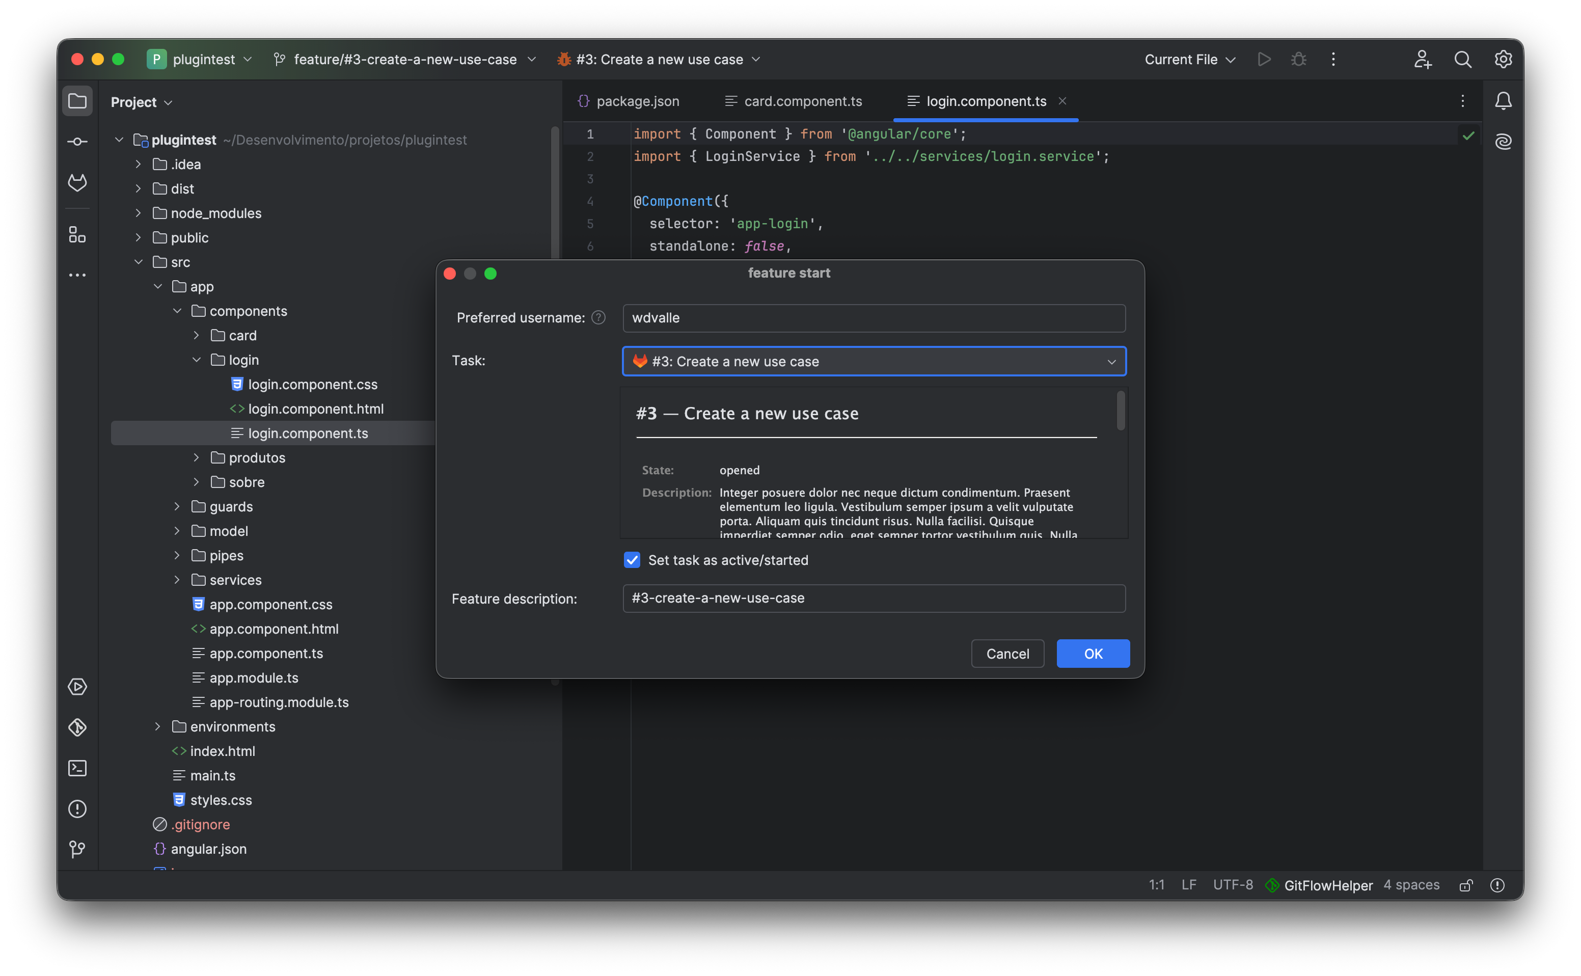Click the UTF-8 encoding status entry
Image resolution: width=1581 pixels, height=976 pixels.
(1233, 884)
